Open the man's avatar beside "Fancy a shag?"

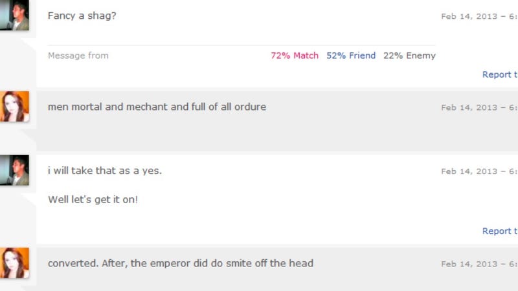point(14,15)
